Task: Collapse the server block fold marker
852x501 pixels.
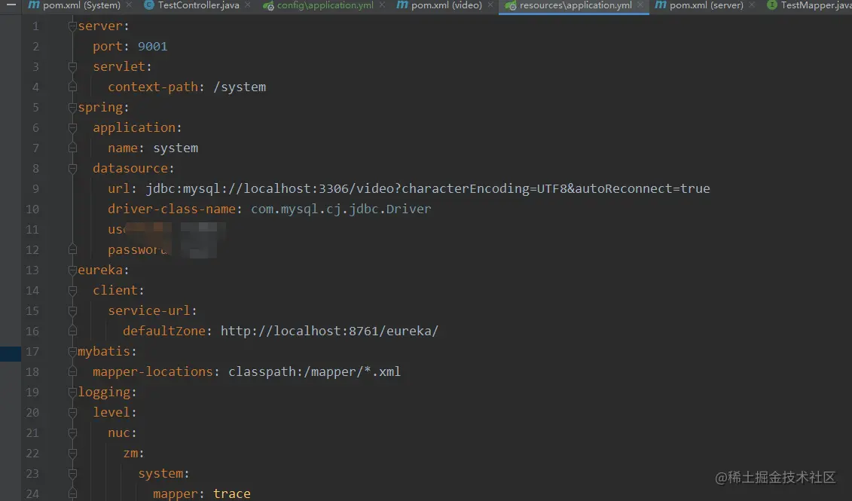Action: tap(72, 26)
